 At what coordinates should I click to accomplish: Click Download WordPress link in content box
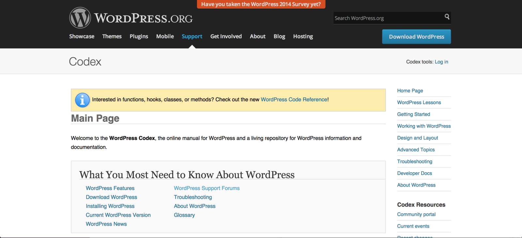coord(111,197)
